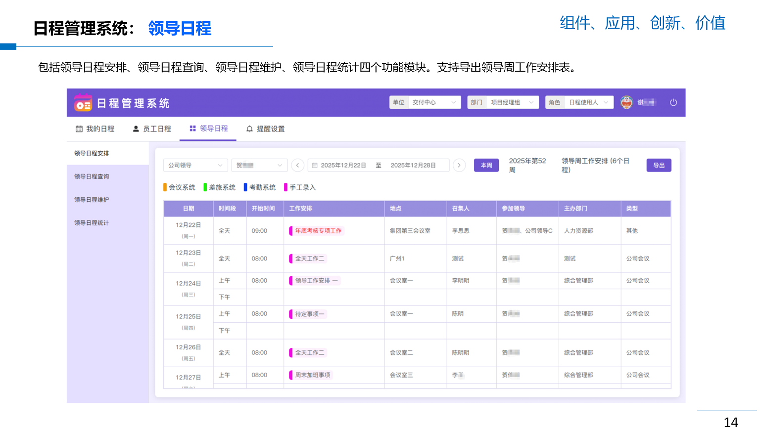Click the user avatar icon

(627, 102)
